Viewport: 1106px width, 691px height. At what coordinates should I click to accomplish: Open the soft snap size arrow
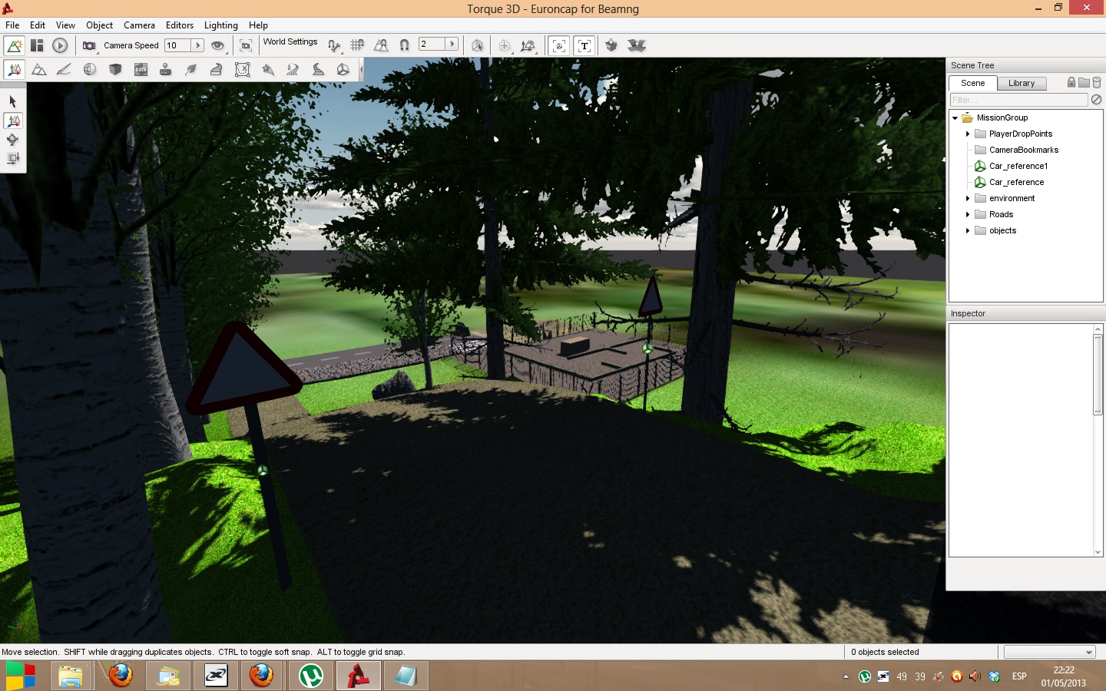(x=452, y=44)
